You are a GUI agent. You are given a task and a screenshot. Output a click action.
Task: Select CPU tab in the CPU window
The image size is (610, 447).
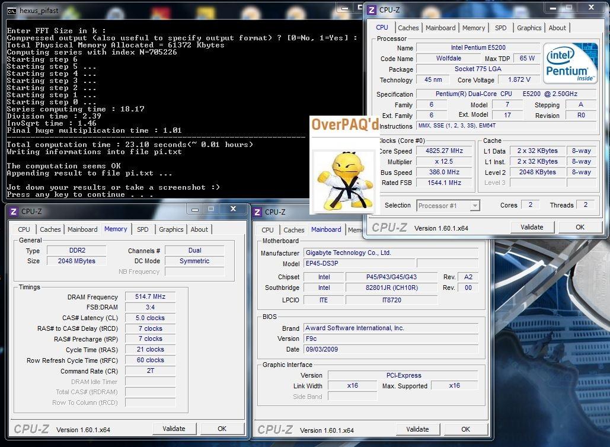point(382,28)
